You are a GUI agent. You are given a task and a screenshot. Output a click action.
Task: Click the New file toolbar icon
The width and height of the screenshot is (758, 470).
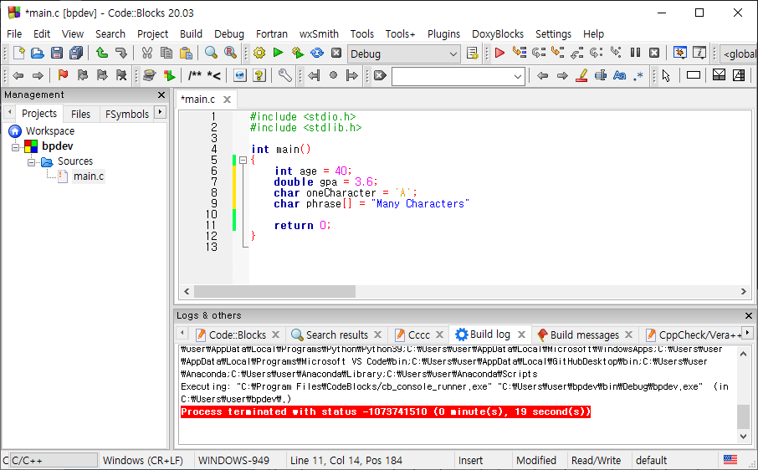(19, 54)
